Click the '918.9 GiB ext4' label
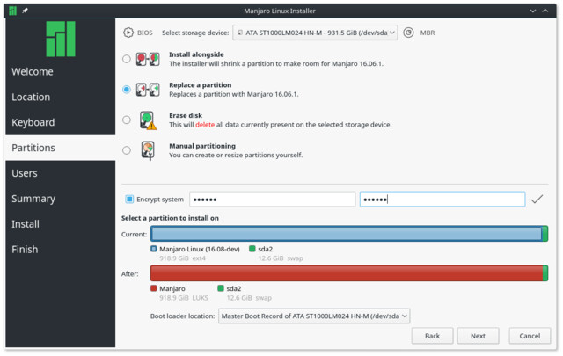 [x=182, y=258]
